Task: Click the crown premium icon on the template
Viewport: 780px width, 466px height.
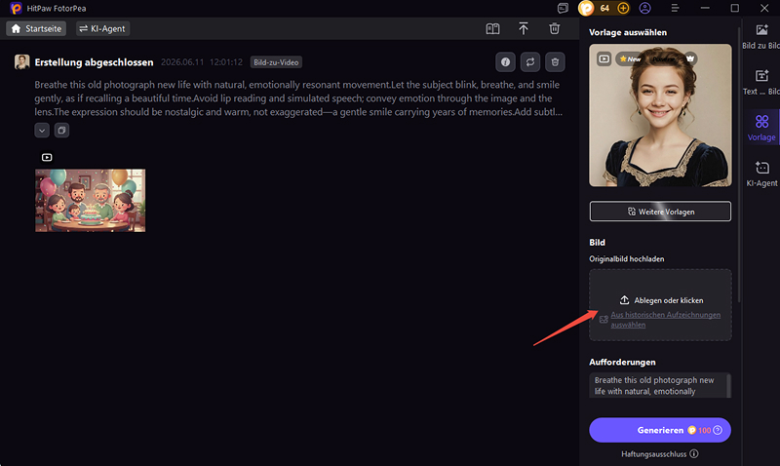Action: click(690, 58)
